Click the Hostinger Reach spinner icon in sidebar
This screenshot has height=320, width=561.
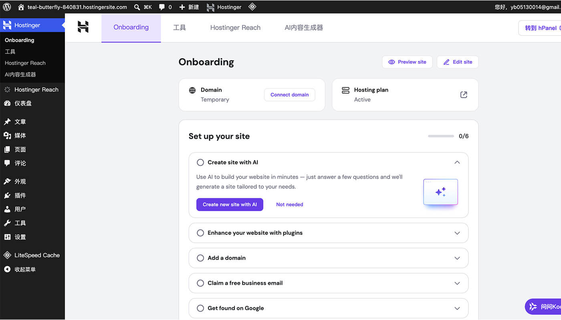tap(7, 90)
